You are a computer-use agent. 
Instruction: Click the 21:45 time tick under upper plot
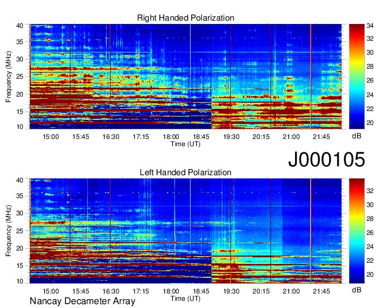tap(321, 137)
